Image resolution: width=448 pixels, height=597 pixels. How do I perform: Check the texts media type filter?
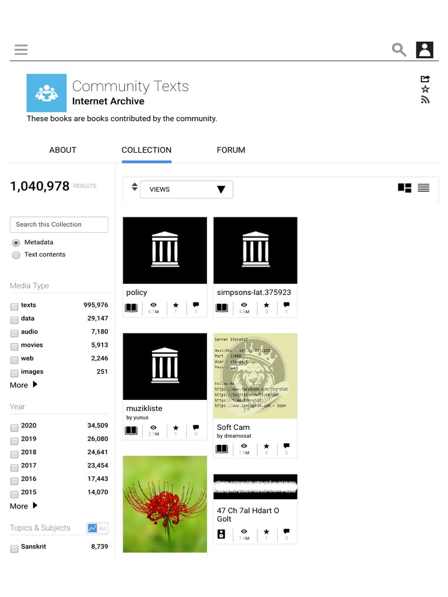coord(14,307)
